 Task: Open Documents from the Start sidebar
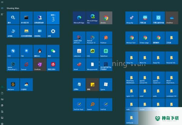point(2,93)
